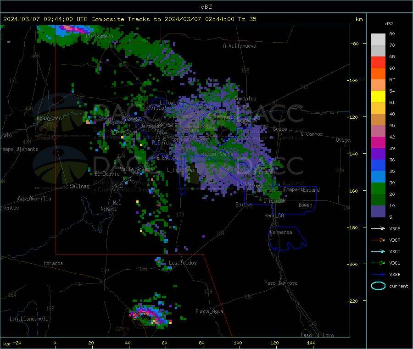
Task: Click the 'Divisadero' map label
Action: click(x=99, y=36)
